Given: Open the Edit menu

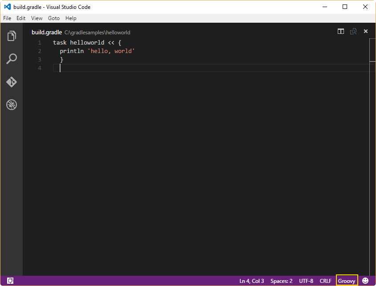Looking at the screenshot, I should coord(20,18).
